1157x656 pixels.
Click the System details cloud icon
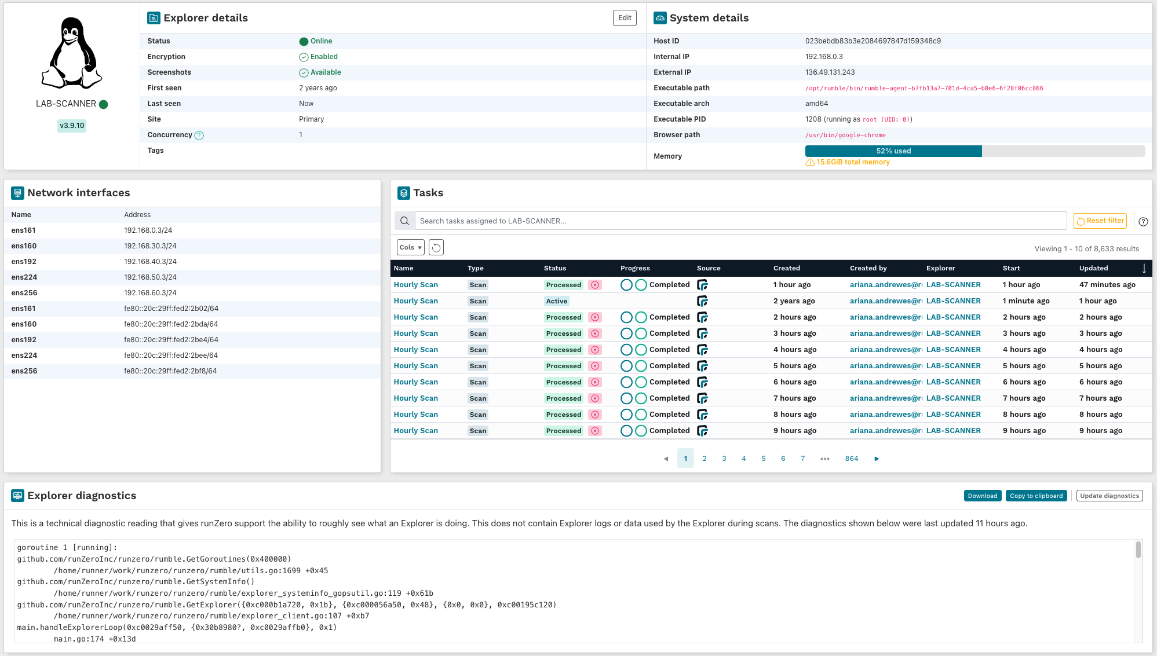pos(659,18)
